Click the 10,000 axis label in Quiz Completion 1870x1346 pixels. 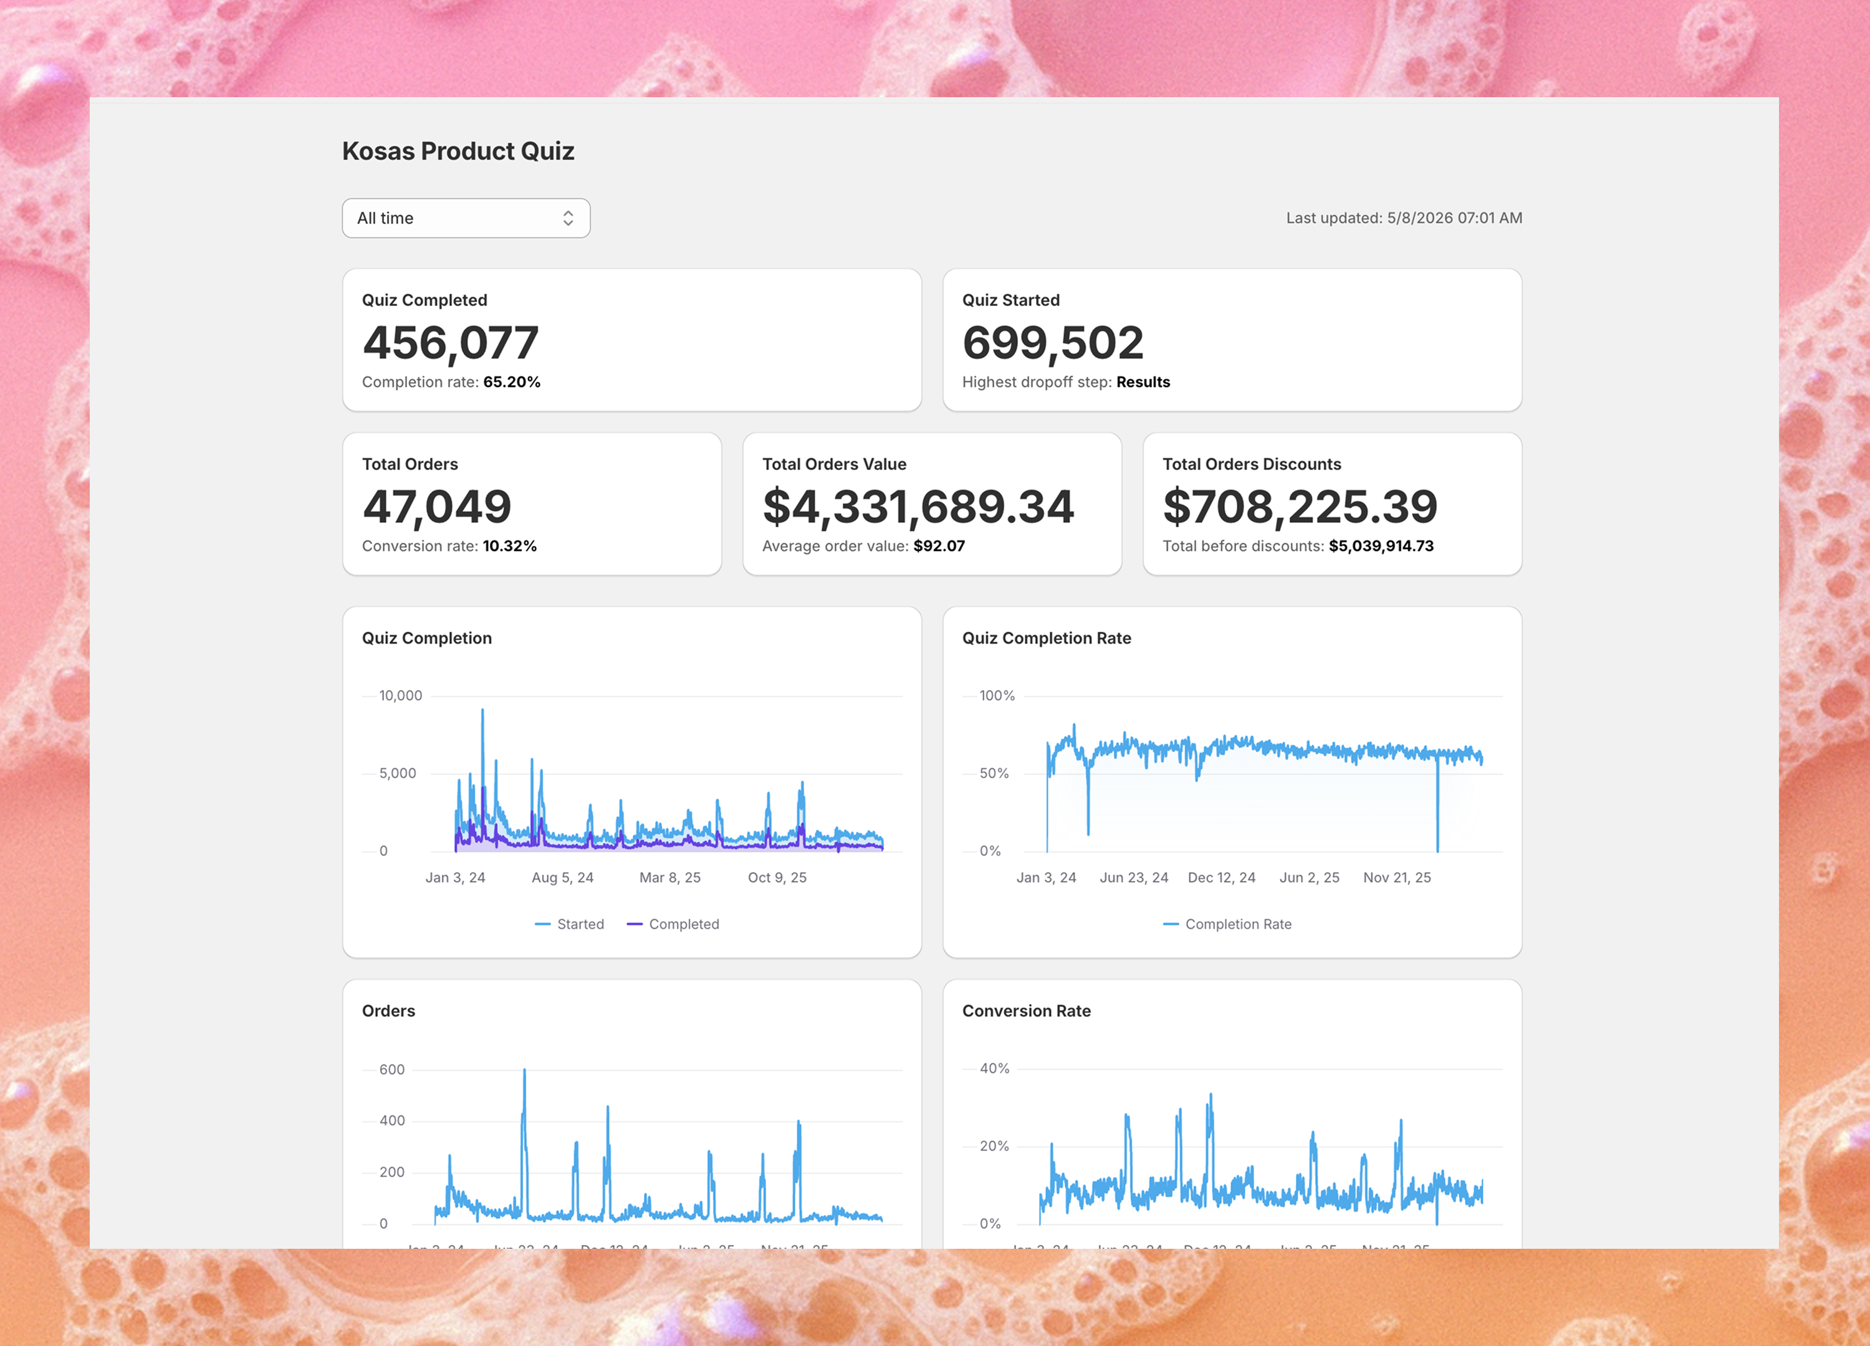(x=401, y=695)
